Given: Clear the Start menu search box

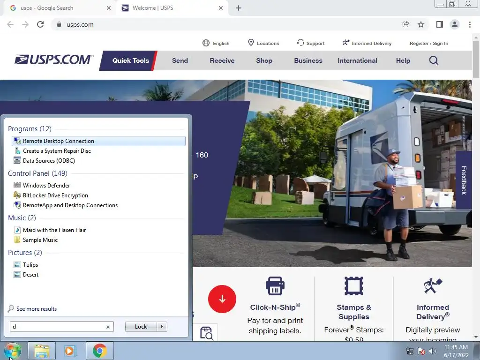Looking at the screenshot, I should click(108, 327).
